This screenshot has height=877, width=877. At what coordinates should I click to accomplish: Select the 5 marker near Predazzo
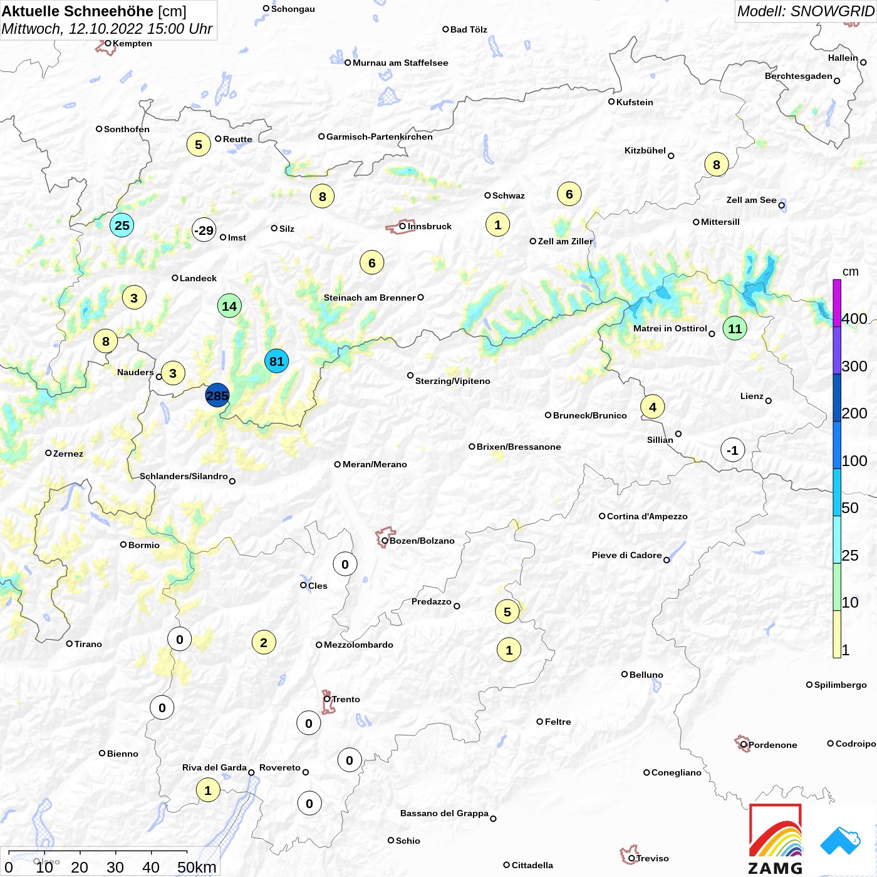tap(507, 611)
